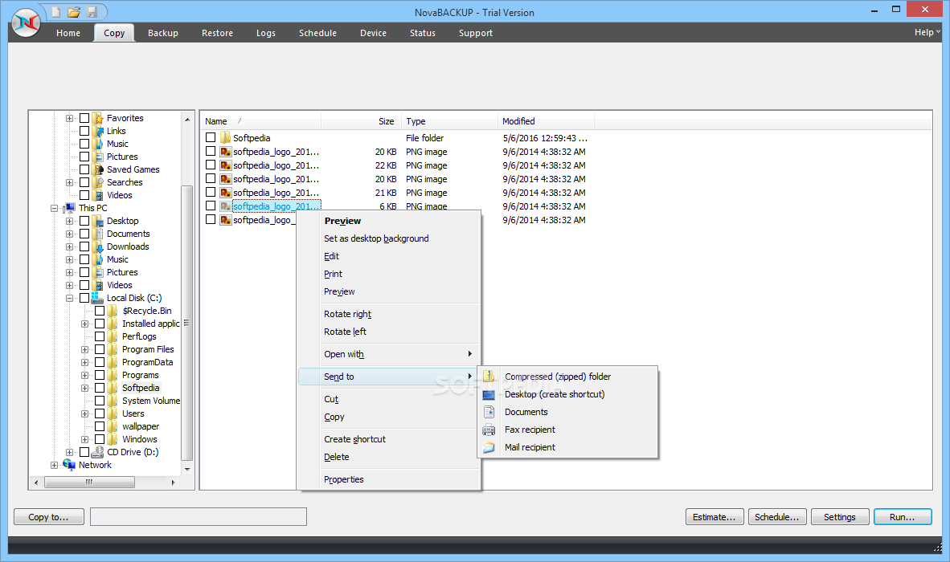950x562 pixels.
Task: Click the Desktop folder icon under This PC
Action: pyautogui.click(x=99, y=221)
